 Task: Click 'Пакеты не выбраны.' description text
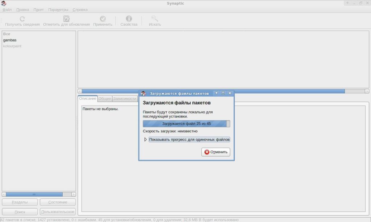click(x=100, y=109)
